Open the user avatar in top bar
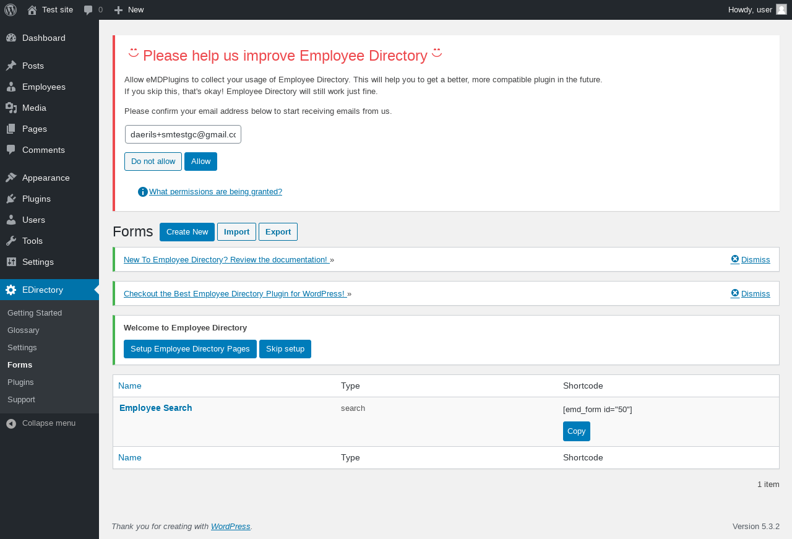Image resolution: width=792 pixels, height=539 pixels. pos(781,9)
